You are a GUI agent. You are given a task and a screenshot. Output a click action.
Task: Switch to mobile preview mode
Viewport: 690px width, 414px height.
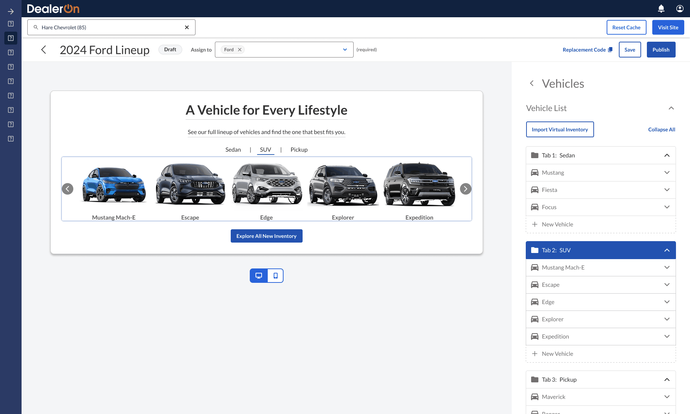pos(275,276)
